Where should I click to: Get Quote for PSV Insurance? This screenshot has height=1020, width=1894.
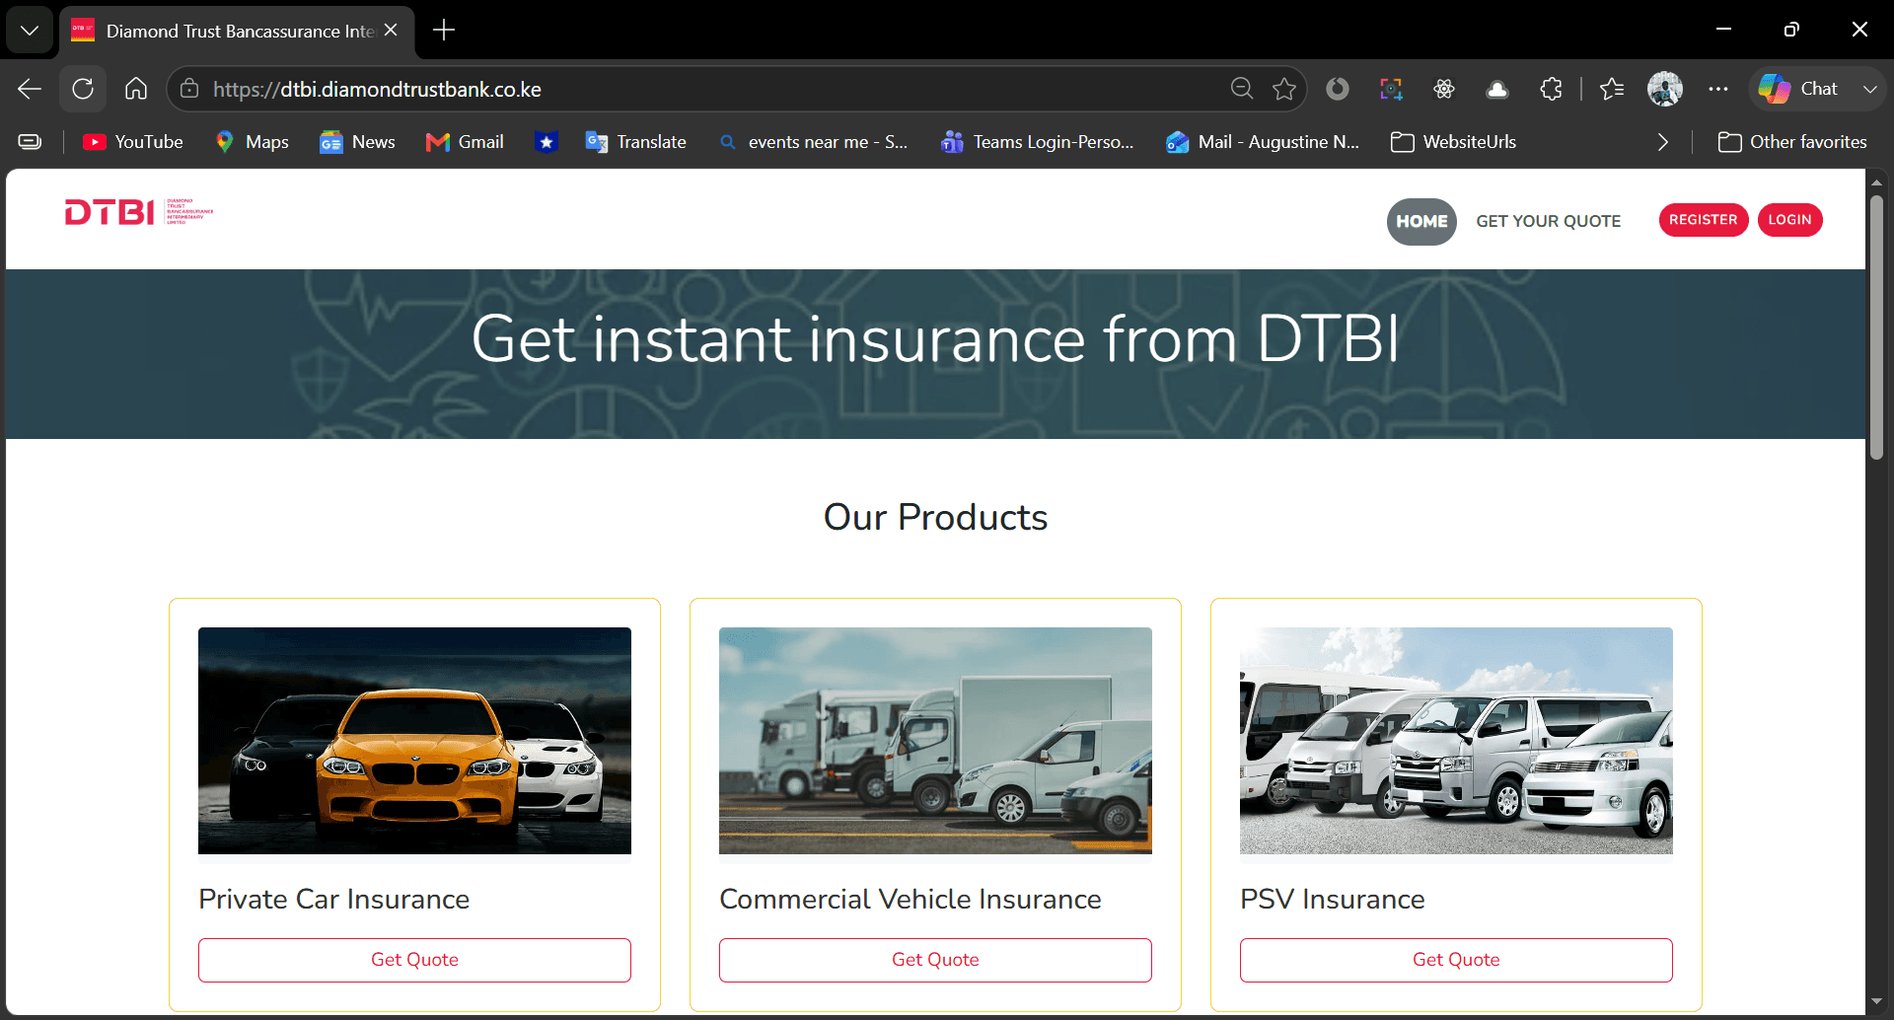tap(1456, 960)
